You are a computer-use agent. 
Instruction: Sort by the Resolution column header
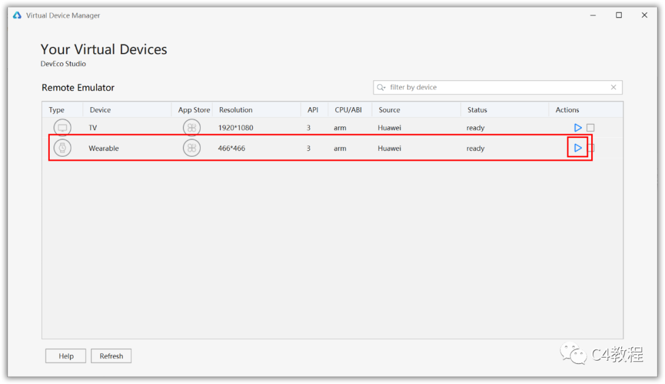(x=257, y=110)
